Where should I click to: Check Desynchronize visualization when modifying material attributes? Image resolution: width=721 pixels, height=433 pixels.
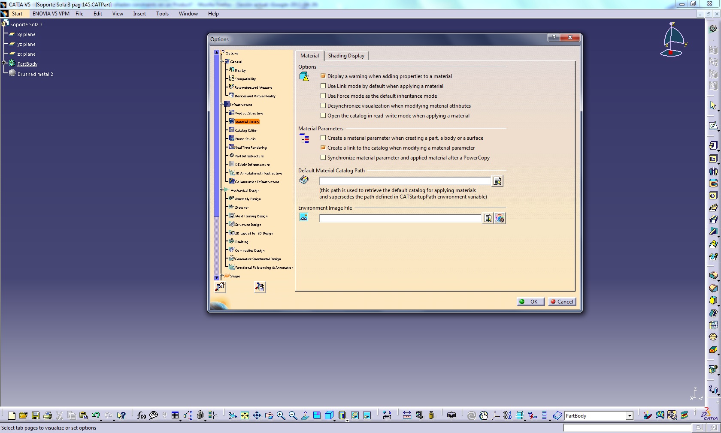[323, 105]
